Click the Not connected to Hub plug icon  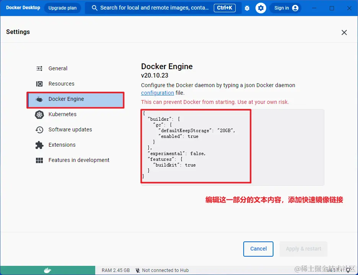click(x=137, y=270)
